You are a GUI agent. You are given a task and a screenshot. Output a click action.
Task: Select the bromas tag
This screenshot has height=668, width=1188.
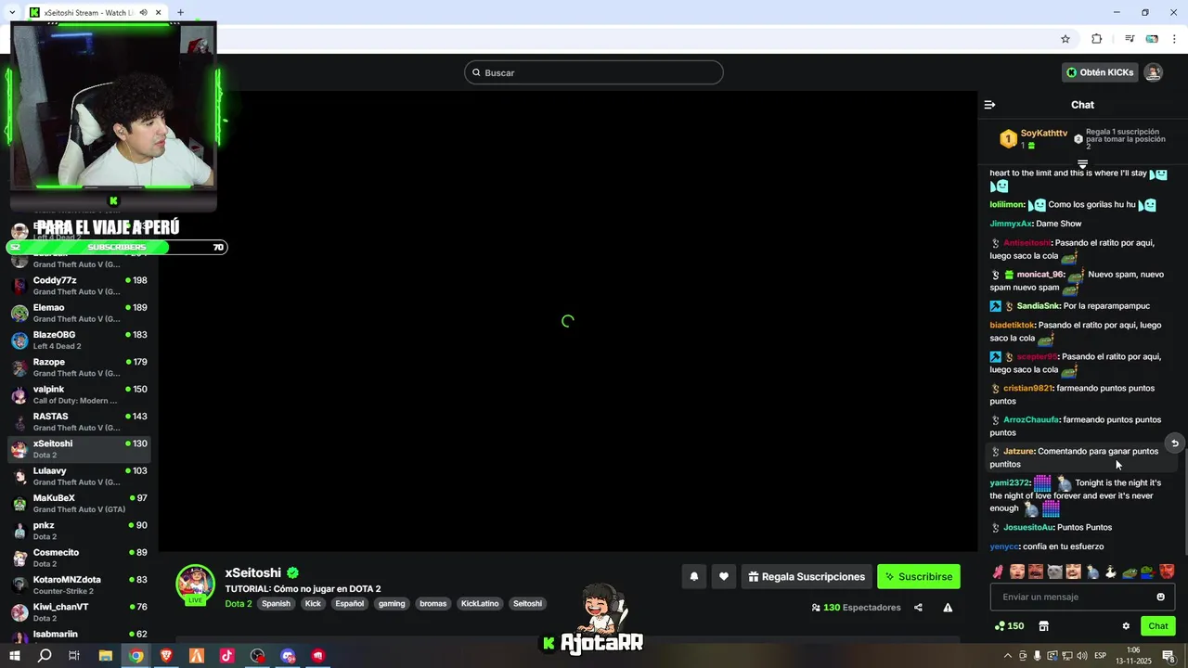[x=433, y=603]
